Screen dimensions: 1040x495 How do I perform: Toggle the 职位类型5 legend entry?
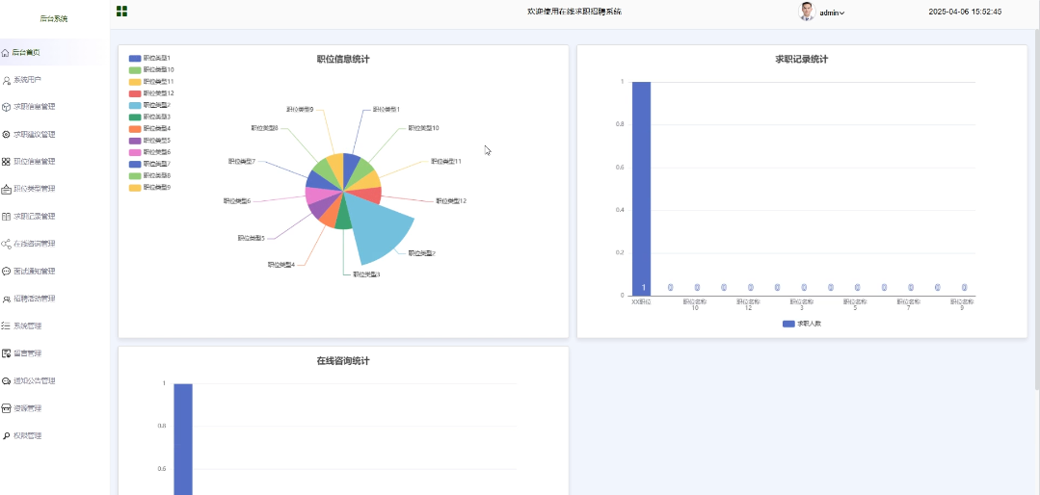[x=149, y=141]
